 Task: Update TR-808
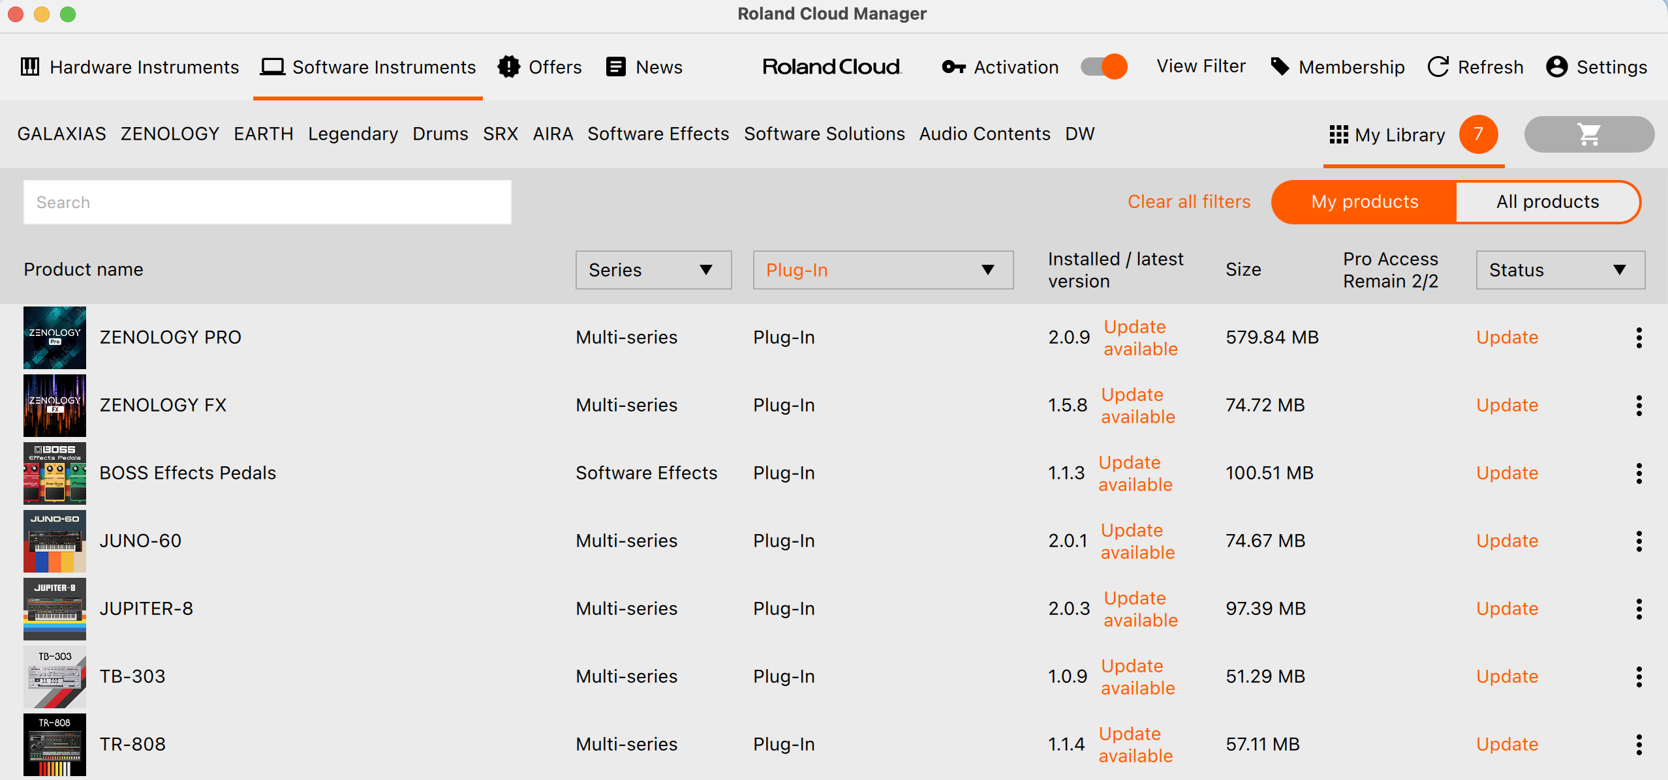(1507, 744)
